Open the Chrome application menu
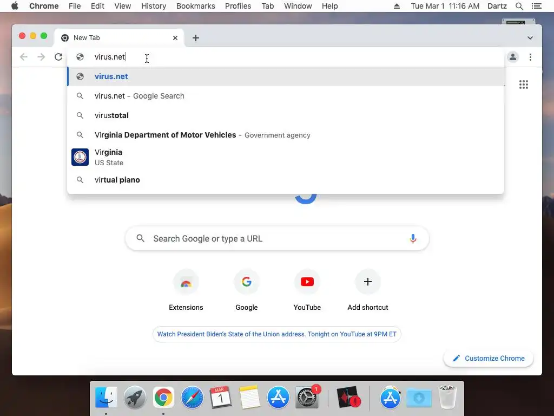554x416 pixels. [x=44, y=6]
